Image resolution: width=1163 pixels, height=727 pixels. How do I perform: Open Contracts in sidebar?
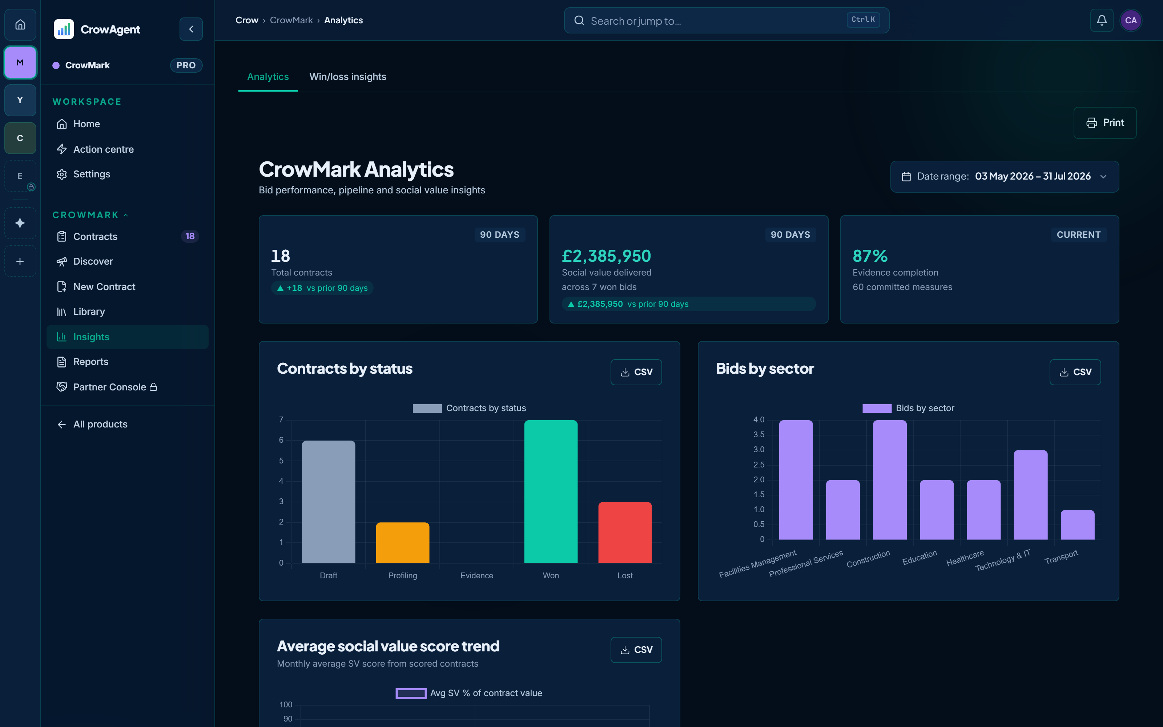click(x=127, y=236)
